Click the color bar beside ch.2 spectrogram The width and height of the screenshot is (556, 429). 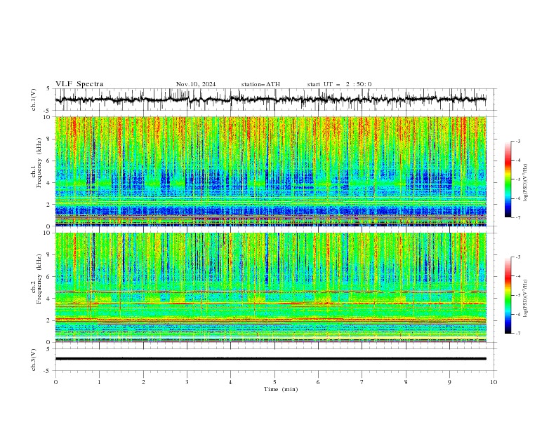coord(508,295)
